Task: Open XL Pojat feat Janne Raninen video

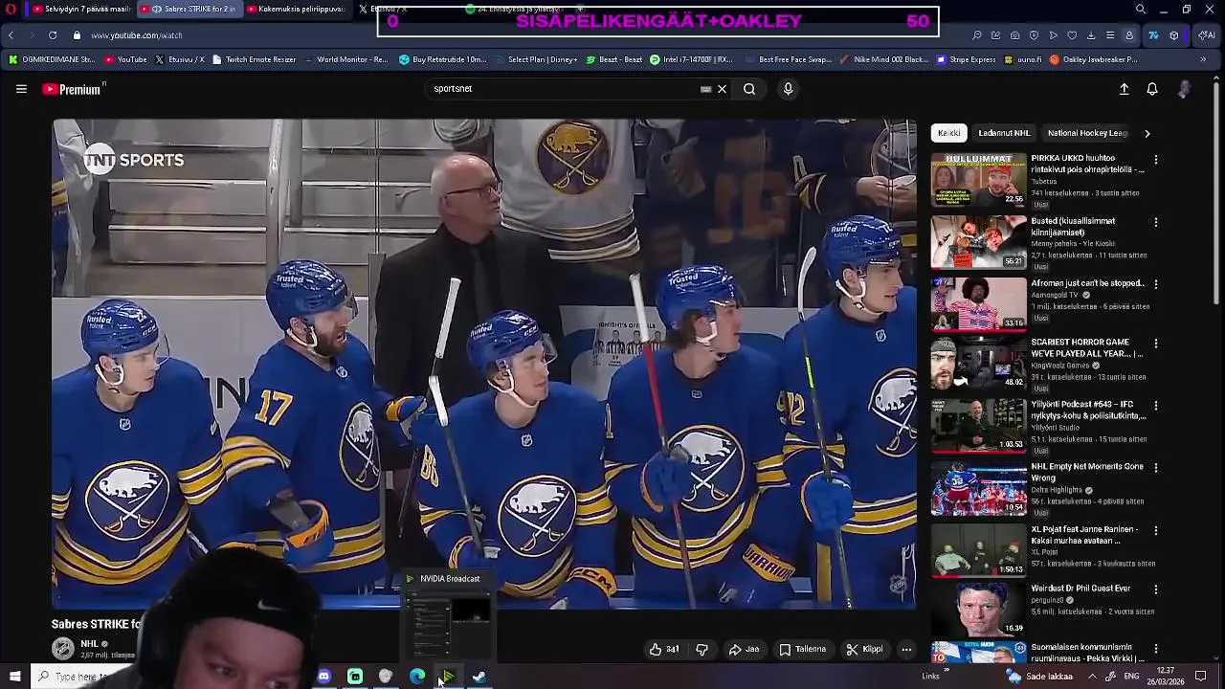Action: point(1084,534)
